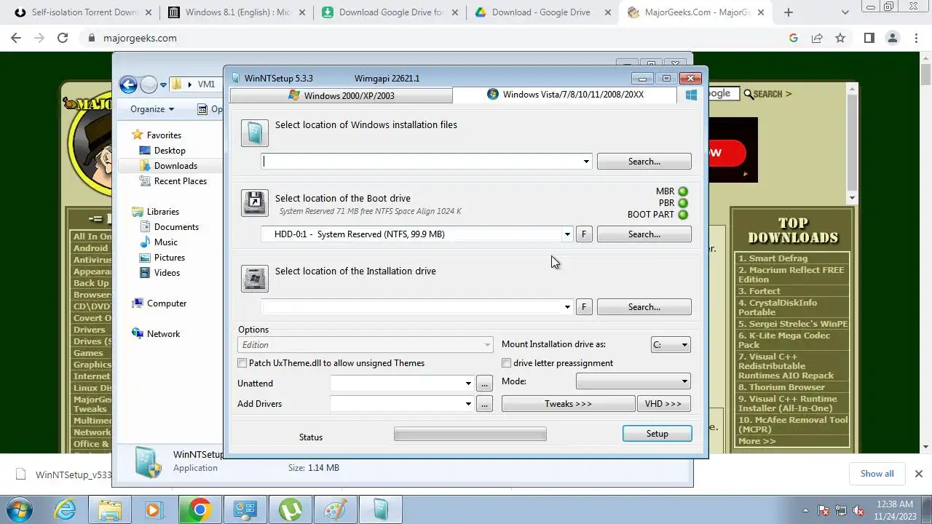The image size is (932, 524).
Task: Open the Chrome three-dot menu
Action: click(916, 38)
